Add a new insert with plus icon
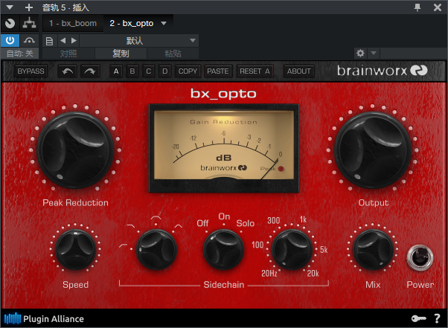This screenshot has width=448, height=328. pos(29,7)
